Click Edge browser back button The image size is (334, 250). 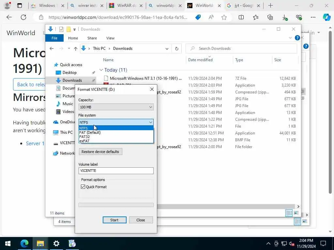[9, 17]
